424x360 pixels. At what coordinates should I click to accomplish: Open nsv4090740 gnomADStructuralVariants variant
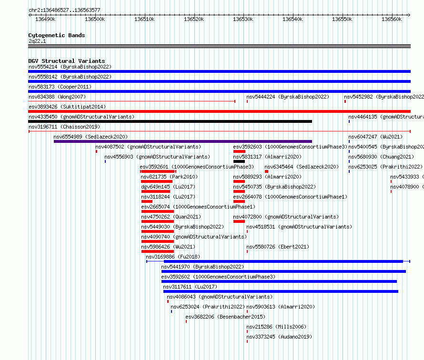coord(194,237)
